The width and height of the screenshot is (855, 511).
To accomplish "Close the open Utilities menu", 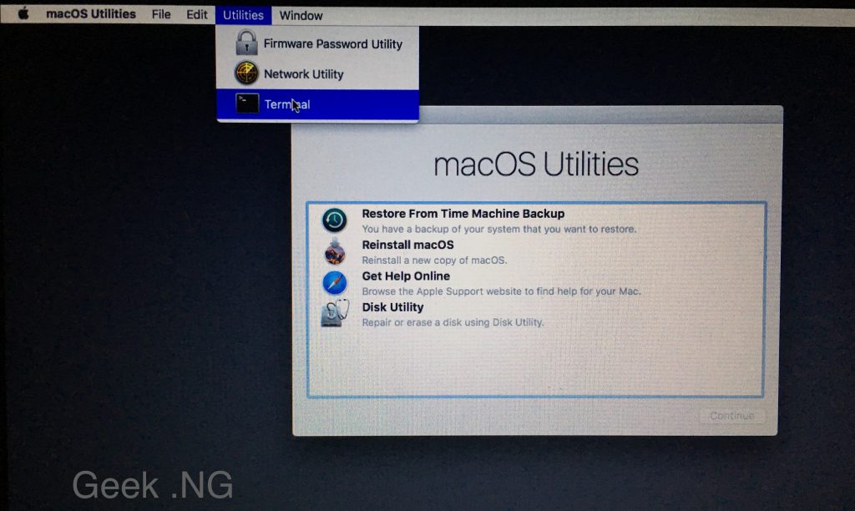I will point(243,15).
